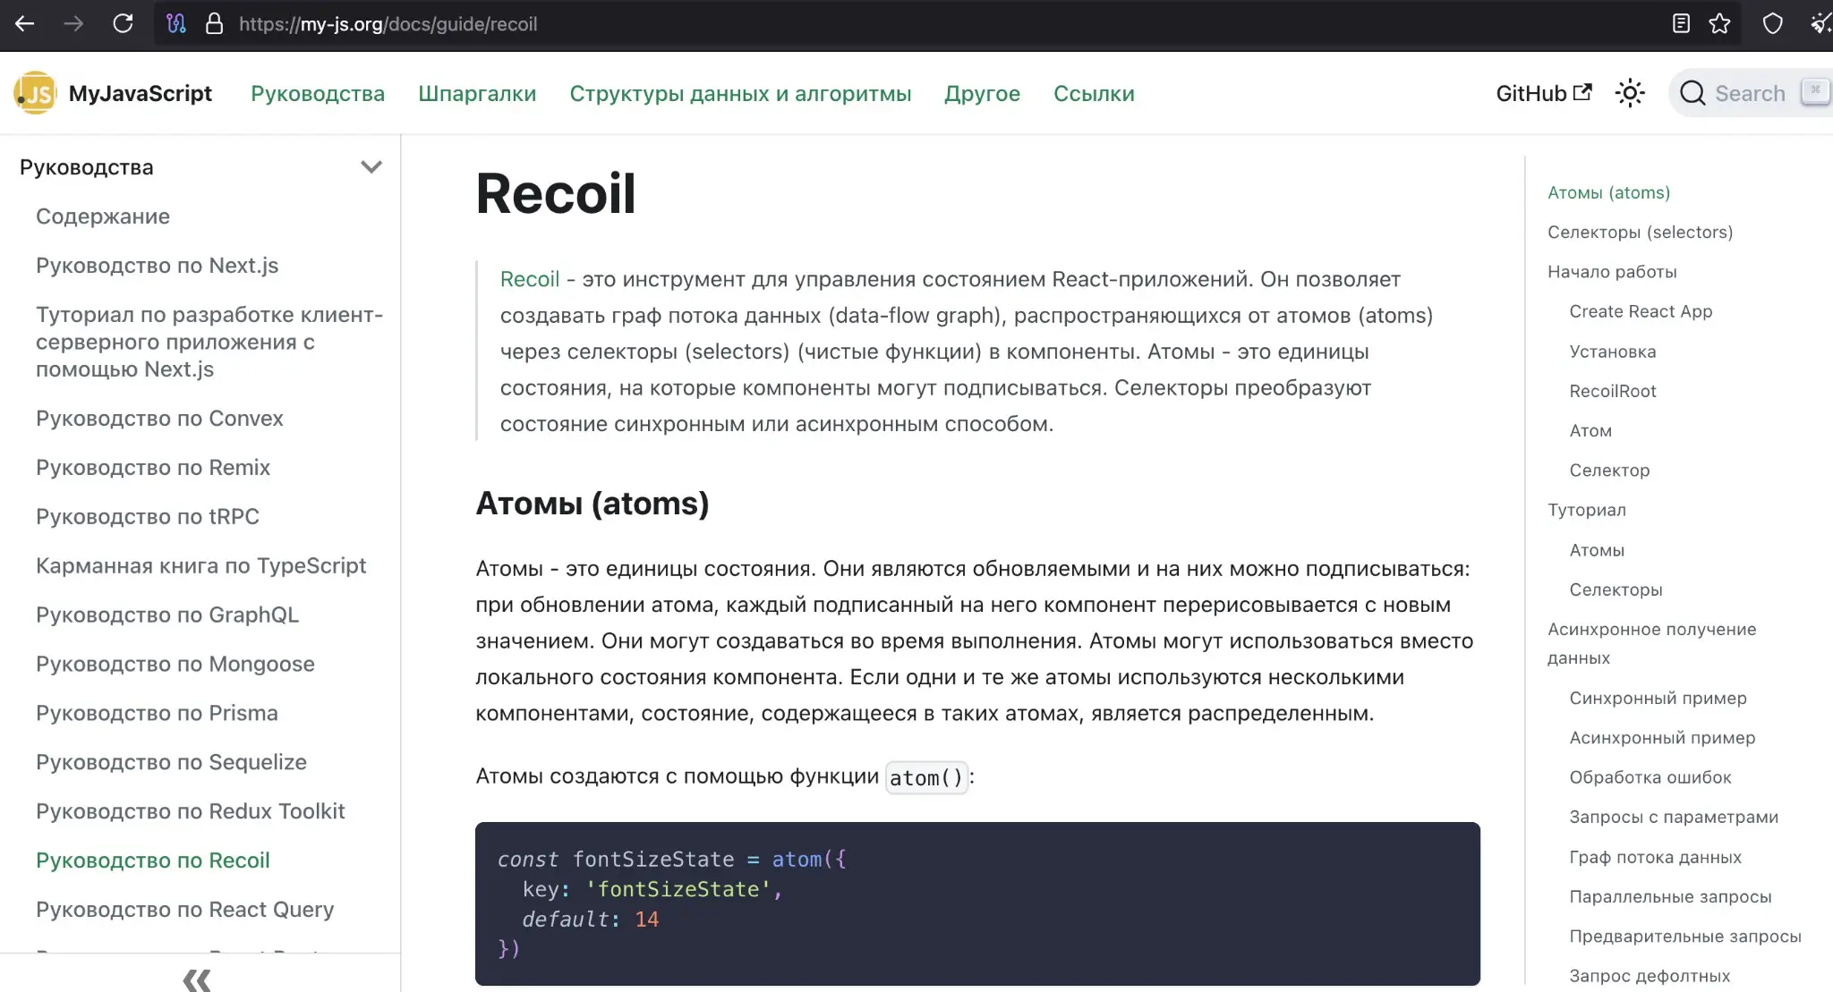
Task: Go back with the browser back arrow
Action: [25, 24]
